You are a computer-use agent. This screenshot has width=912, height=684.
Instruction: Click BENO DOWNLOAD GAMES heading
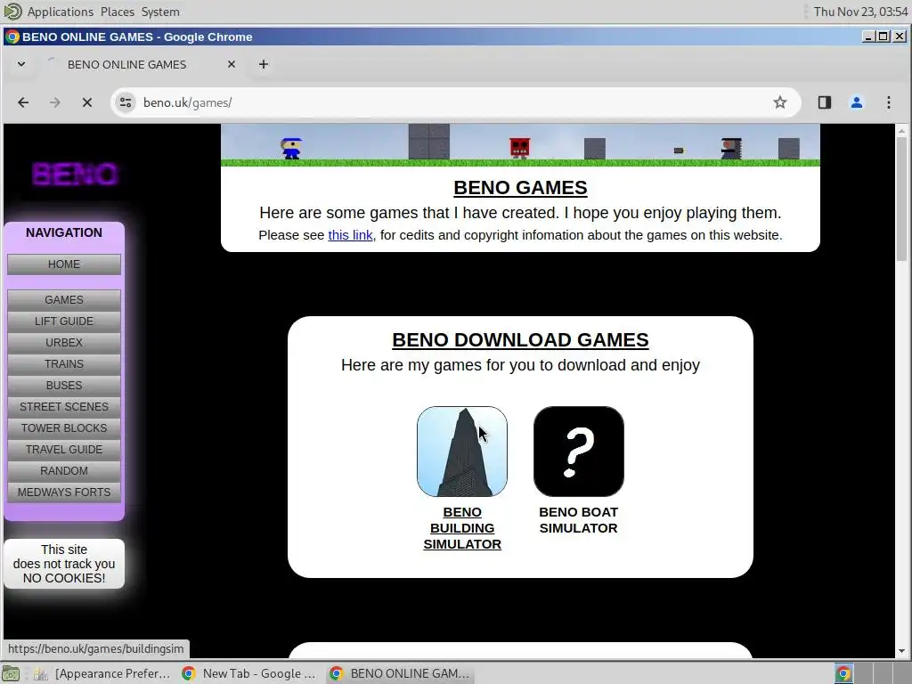tap(520, 340)
